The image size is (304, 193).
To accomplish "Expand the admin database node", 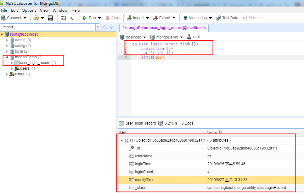I will click(7, 40).
